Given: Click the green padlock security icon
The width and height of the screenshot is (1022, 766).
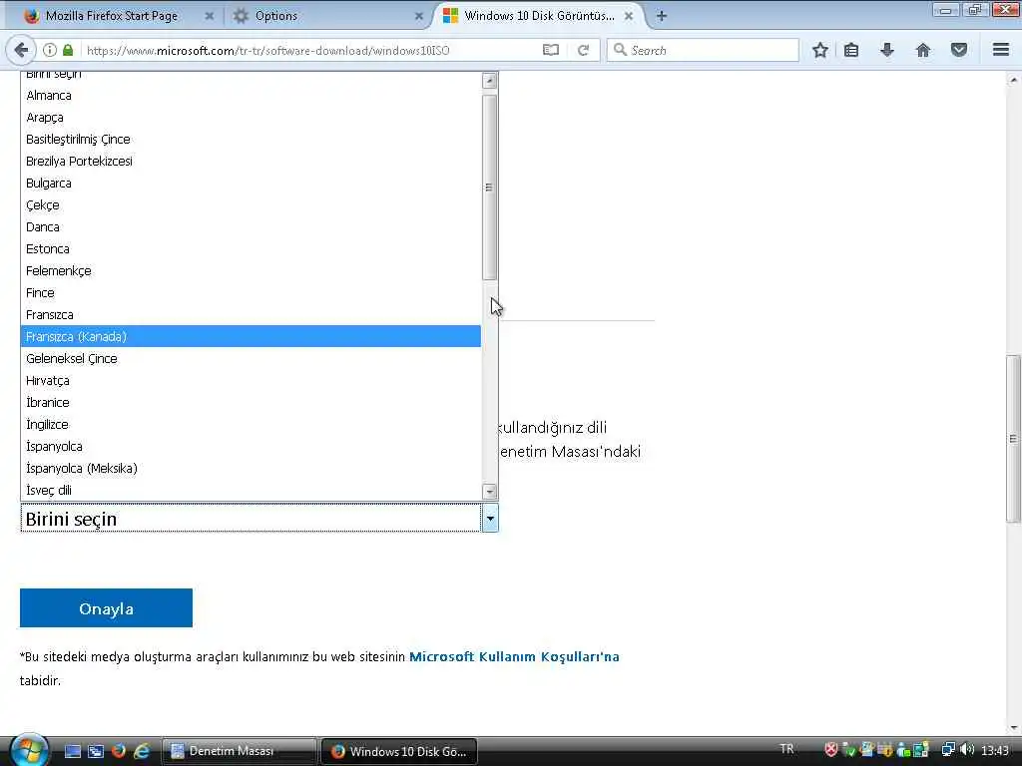Looking at the screenshot, I should point(68,50).
